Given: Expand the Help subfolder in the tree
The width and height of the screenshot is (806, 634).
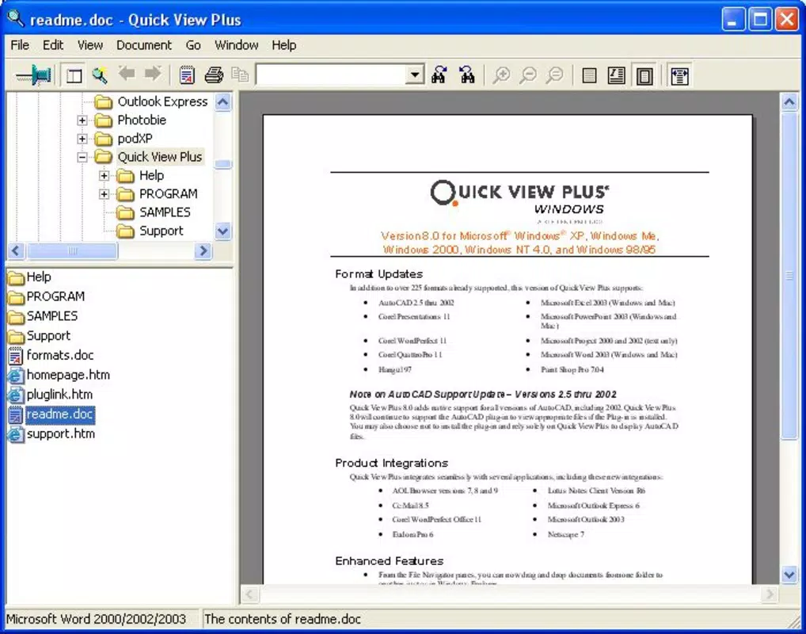Looking at the screenshot, I should (104, 176).
